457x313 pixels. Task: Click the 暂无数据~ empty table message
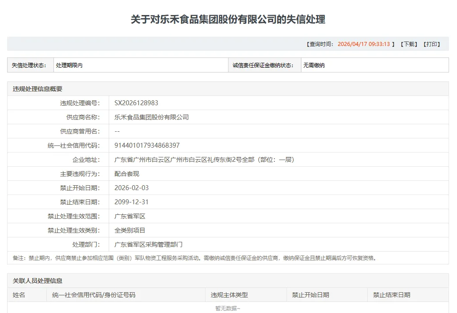(228, 308)
